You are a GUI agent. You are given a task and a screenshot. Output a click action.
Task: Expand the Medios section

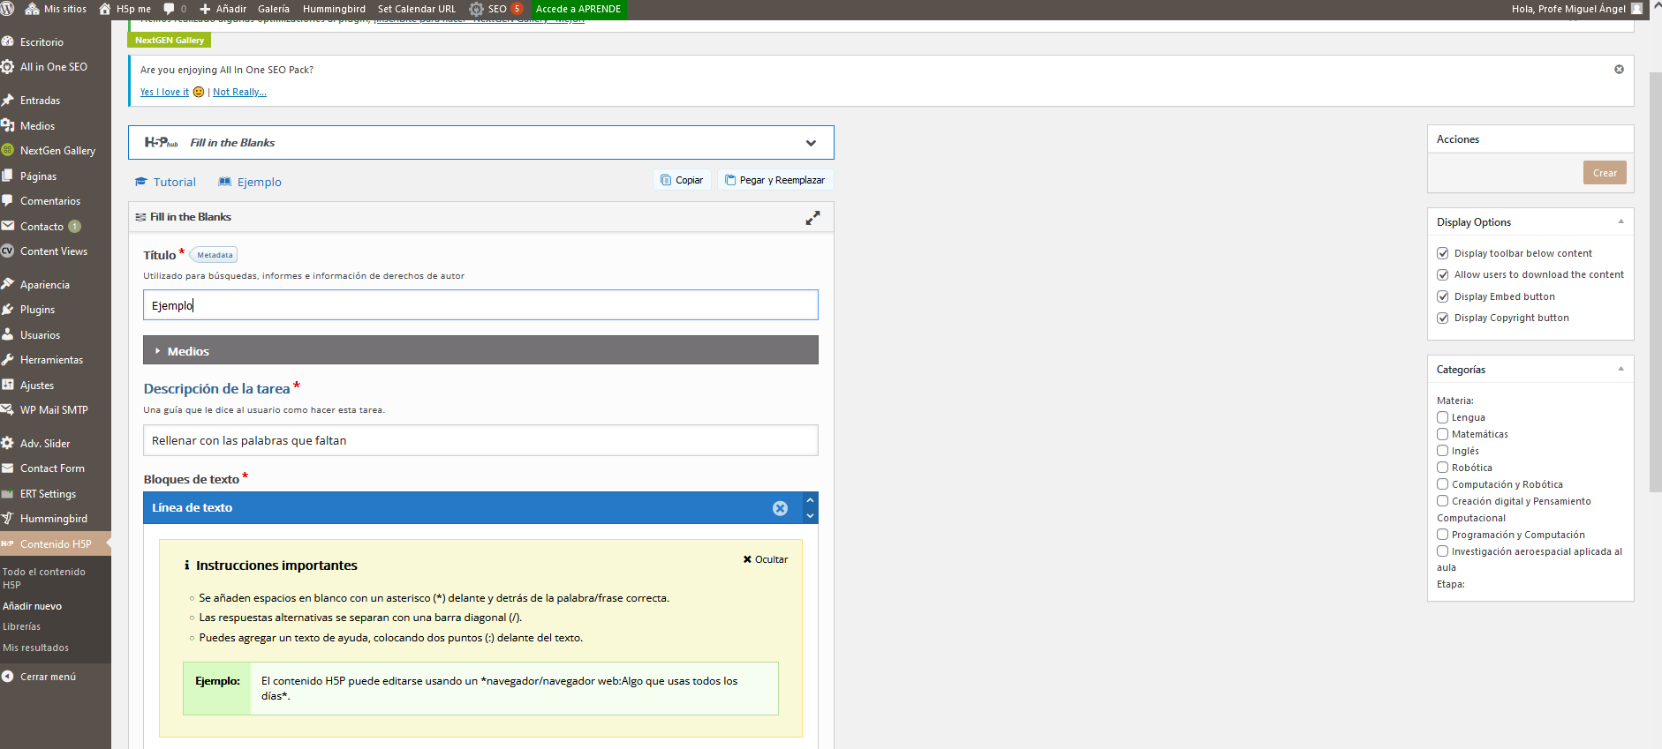pyautogui.click(x=480, y=350)
